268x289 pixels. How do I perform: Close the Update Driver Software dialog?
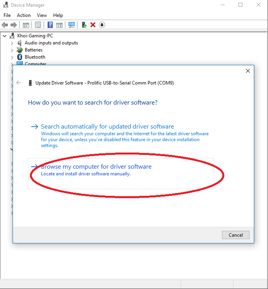(248, 71)
